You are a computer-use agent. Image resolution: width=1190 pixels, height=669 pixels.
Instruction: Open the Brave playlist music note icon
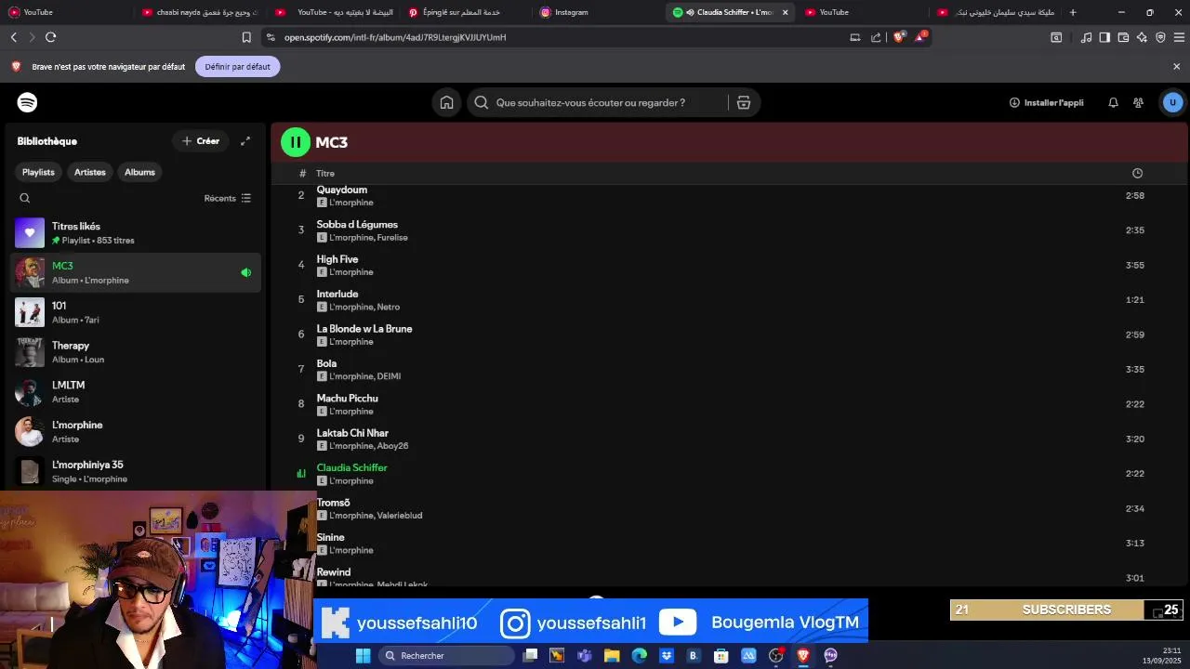tap(1086, 37)
